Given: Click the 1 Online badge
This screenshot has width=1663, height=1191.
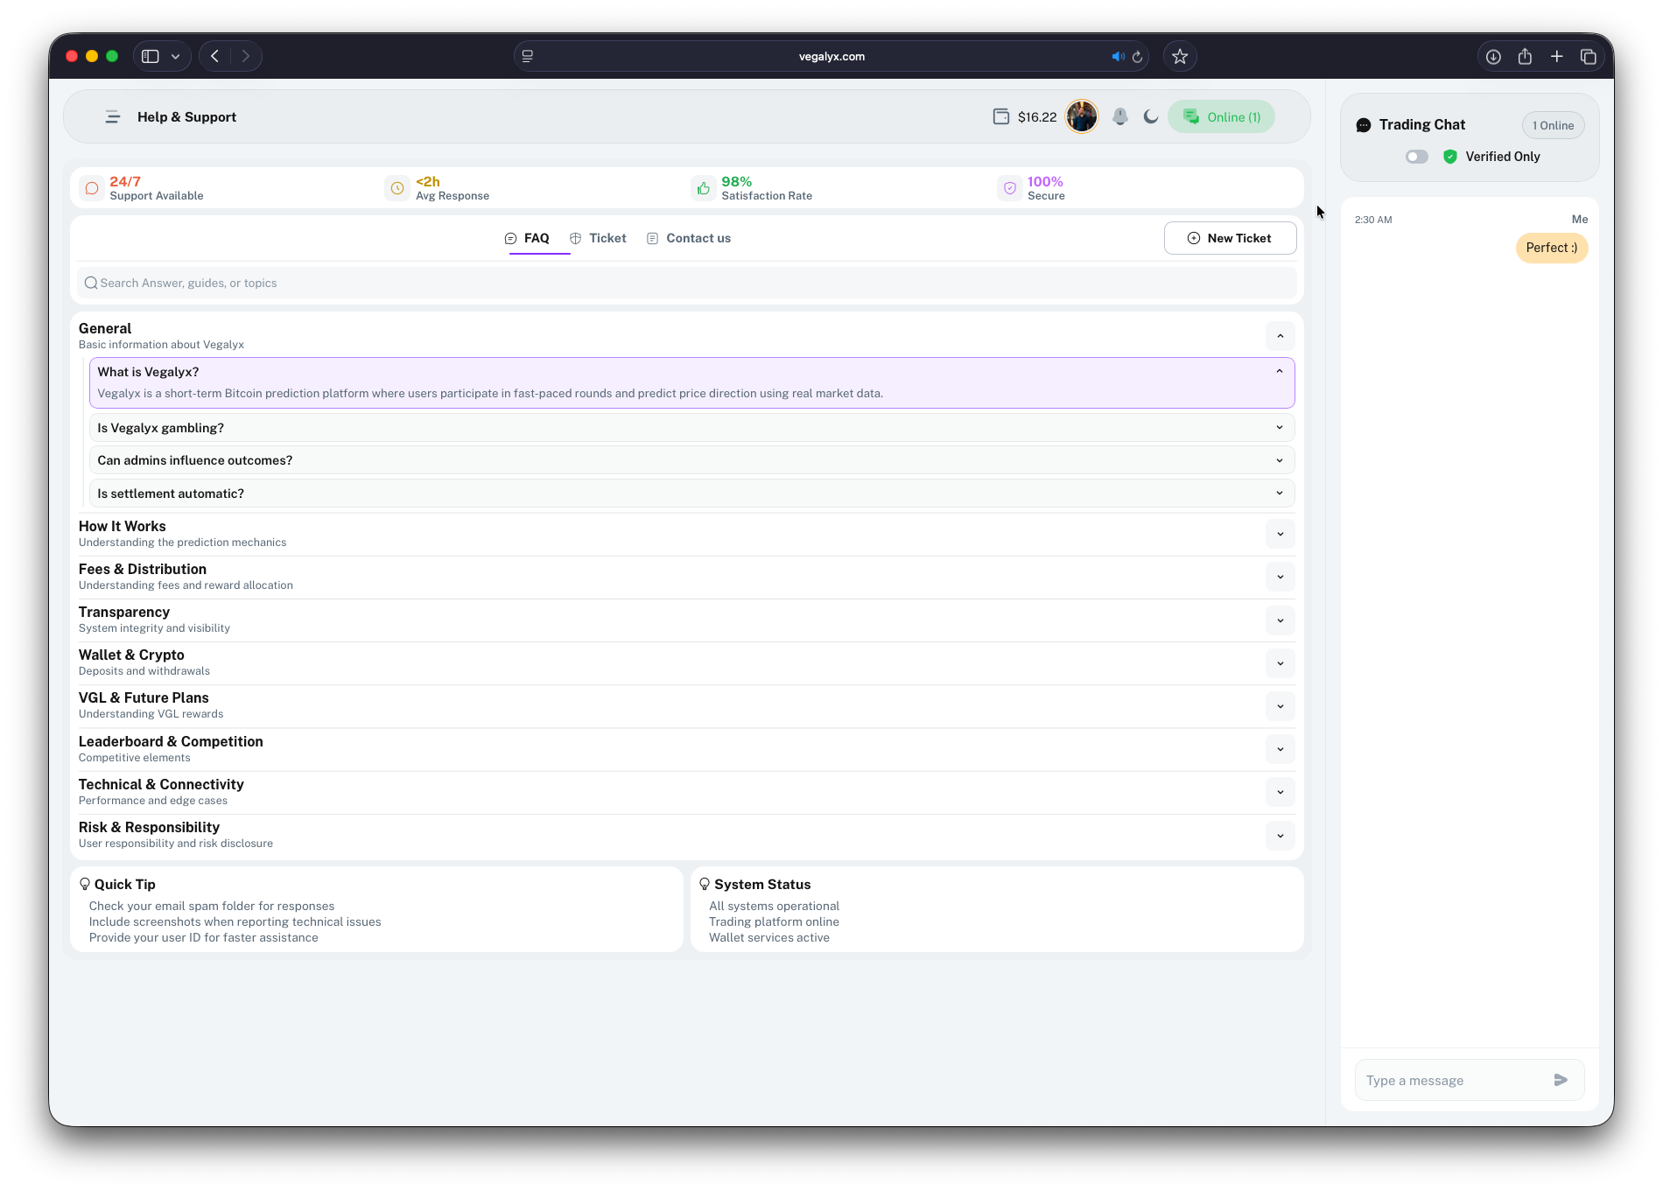Looking at the screenshot, I should point(1553,125).
